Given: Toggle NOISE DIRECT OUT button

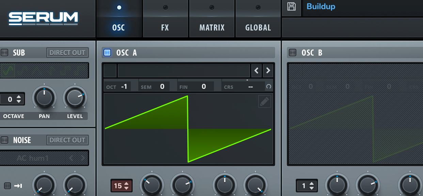Looking at the screenshot, I should click(67, 140).
